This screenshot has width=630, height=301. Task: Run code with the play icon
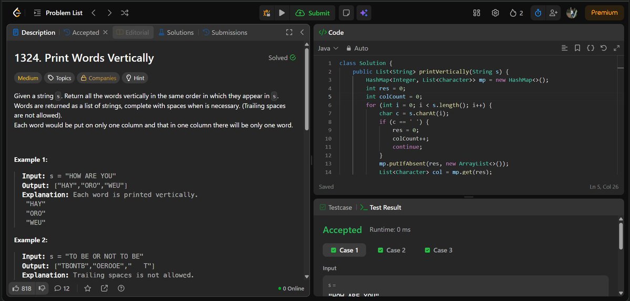282,13
